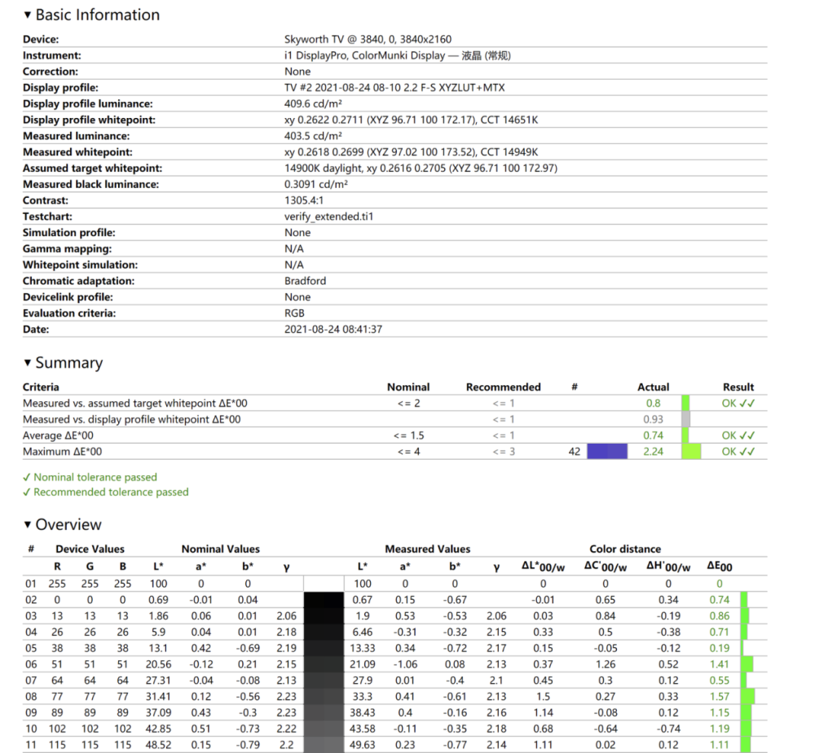The height and width of the screenshot is (753, 815).
Task: Collapse the Summary section
Action: click(28, 362)
